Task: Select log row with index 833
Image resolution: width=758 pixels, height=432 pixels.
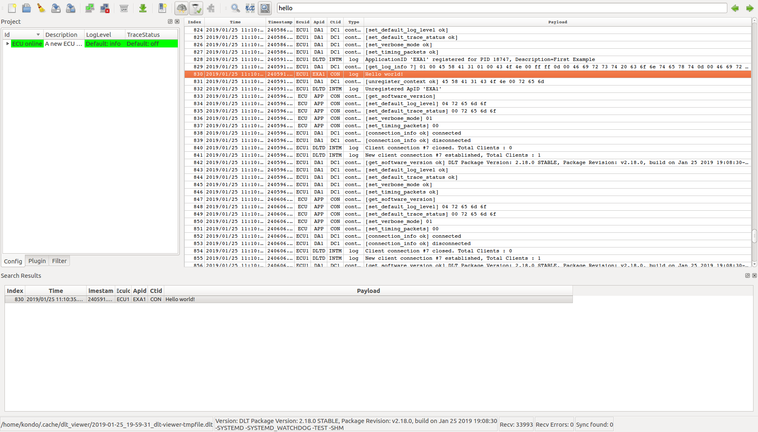Action: 467,96
